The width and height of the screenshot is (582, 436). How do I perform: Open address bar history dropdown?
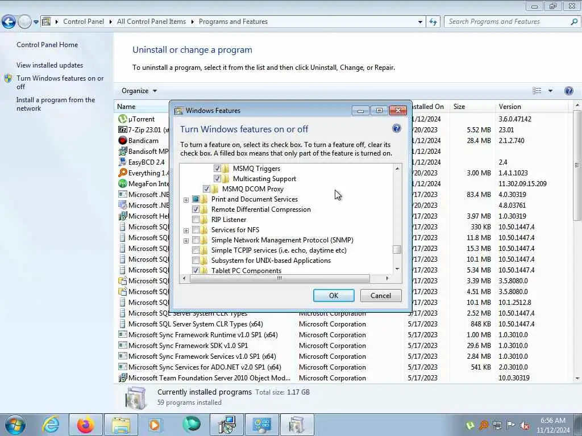coord(420,22)
